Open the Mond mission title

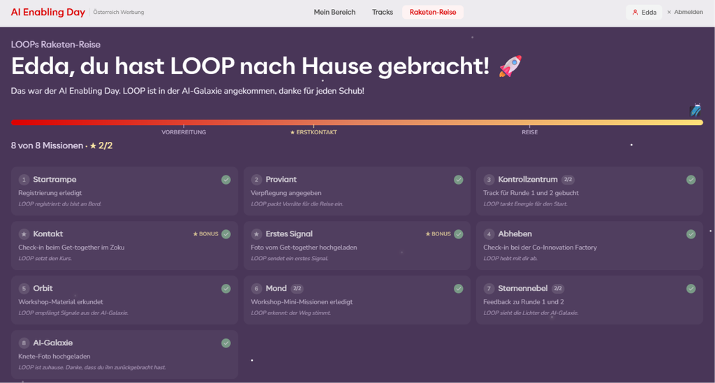[276, 289]
